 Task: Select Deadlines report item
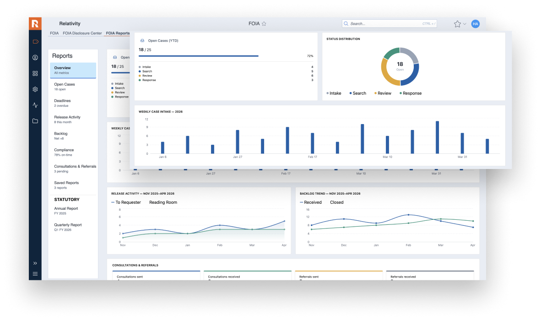[73, 103]
